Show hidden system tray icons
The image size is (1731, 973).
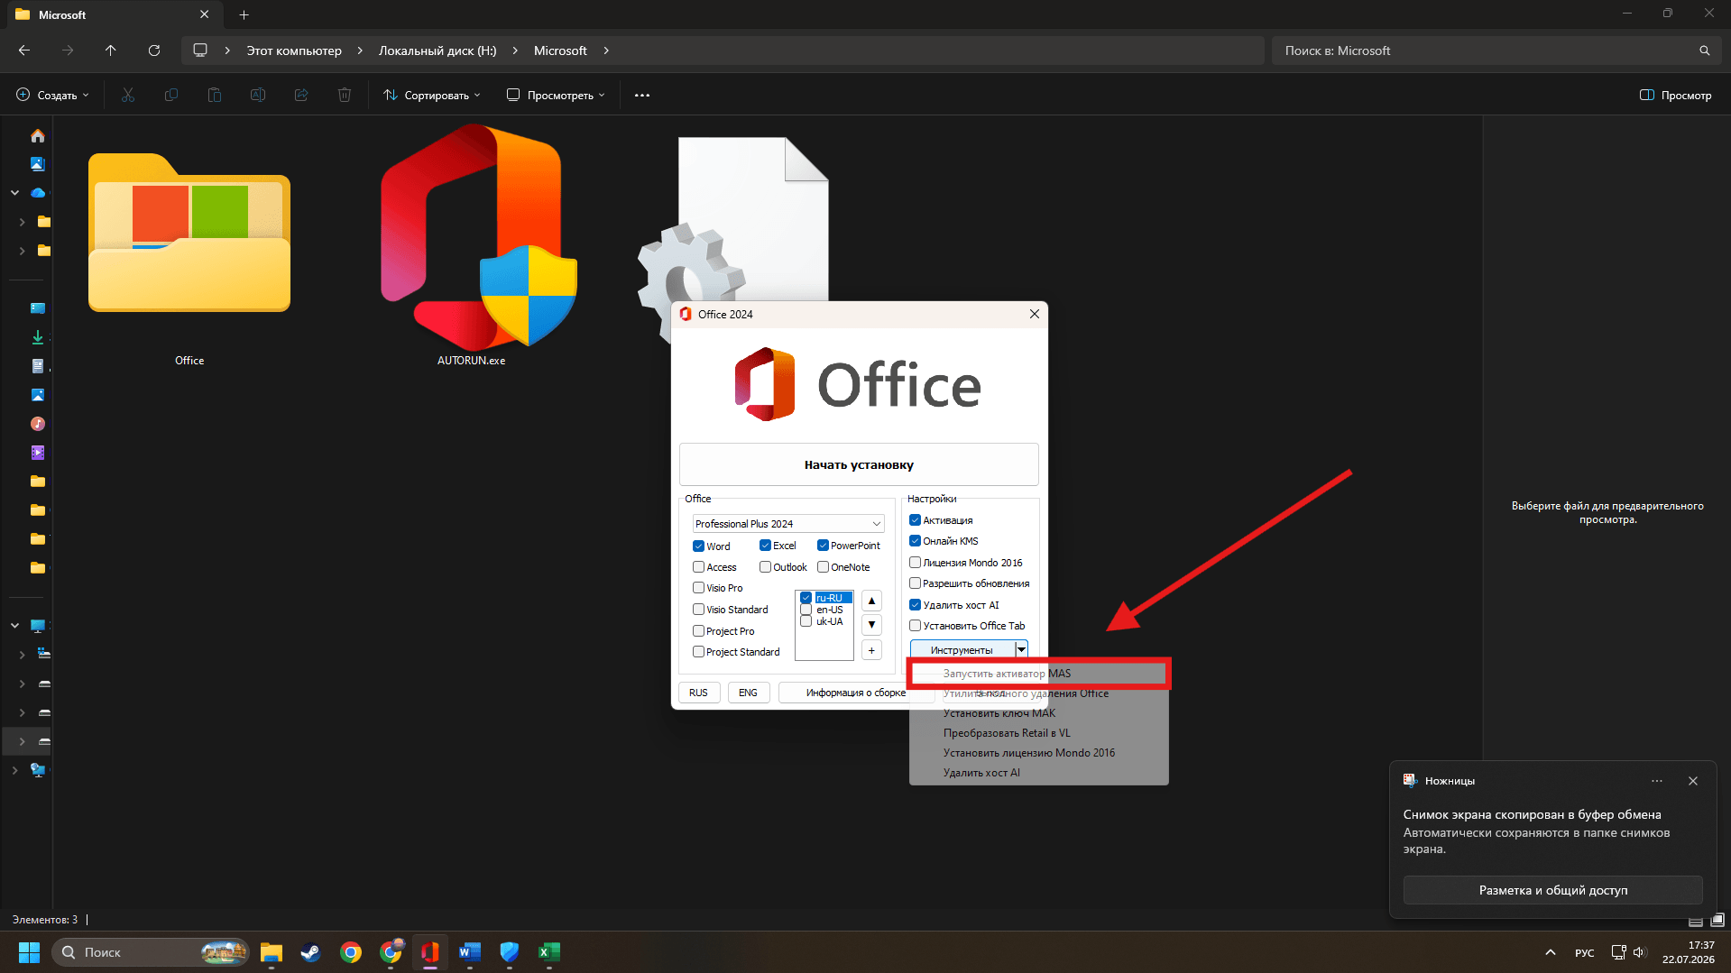point(1550,952)
